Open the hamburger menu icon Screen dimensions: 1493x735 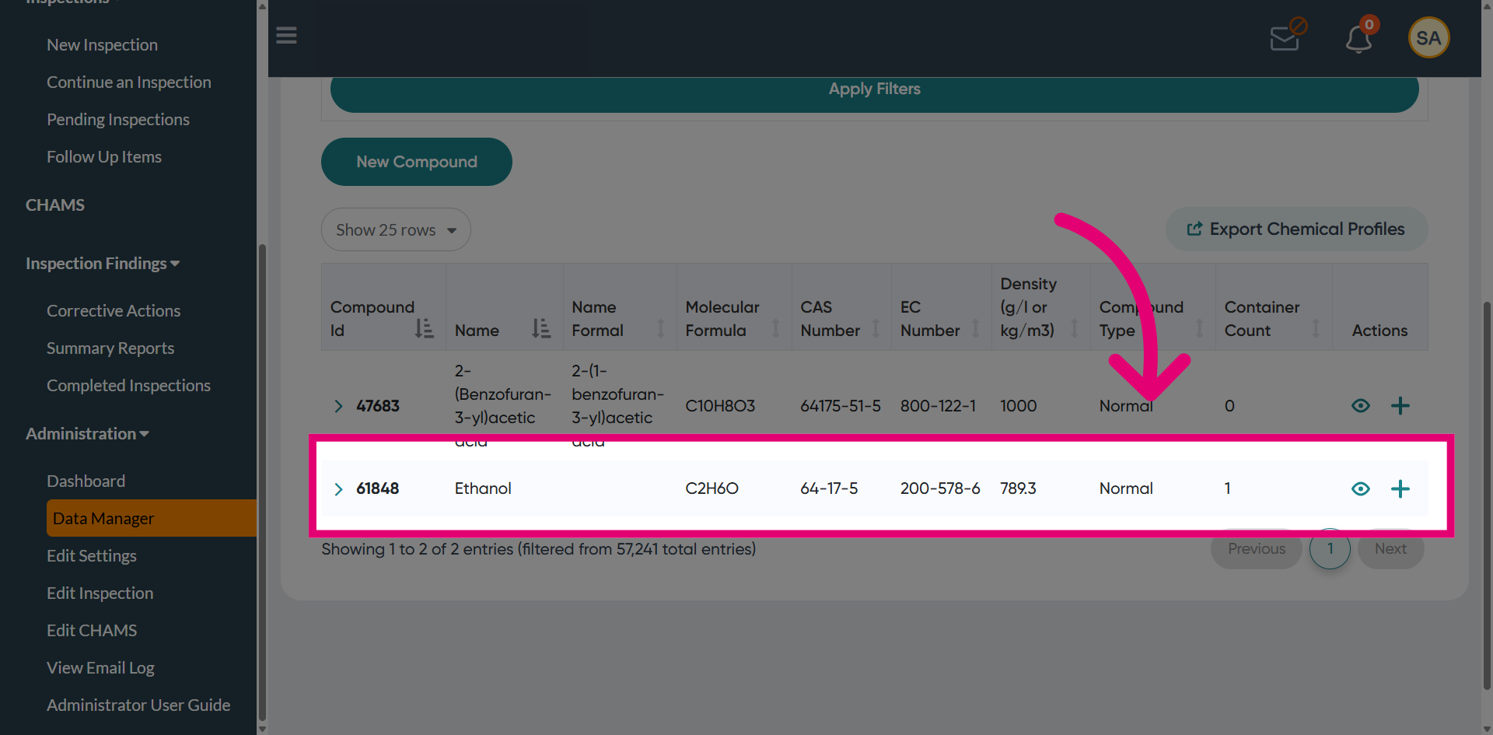click(x=286, y=36)
